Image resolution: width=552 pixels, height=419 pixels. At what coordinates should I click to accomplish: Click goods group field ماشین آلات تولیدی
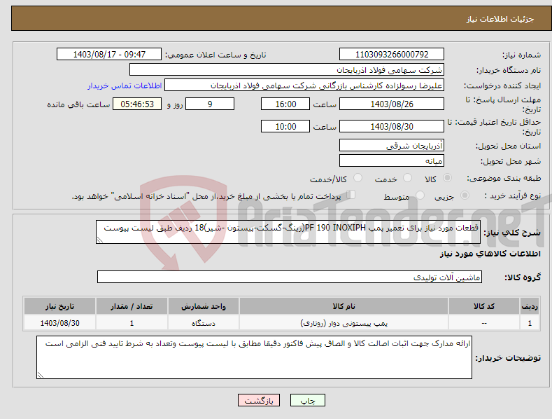290,277
